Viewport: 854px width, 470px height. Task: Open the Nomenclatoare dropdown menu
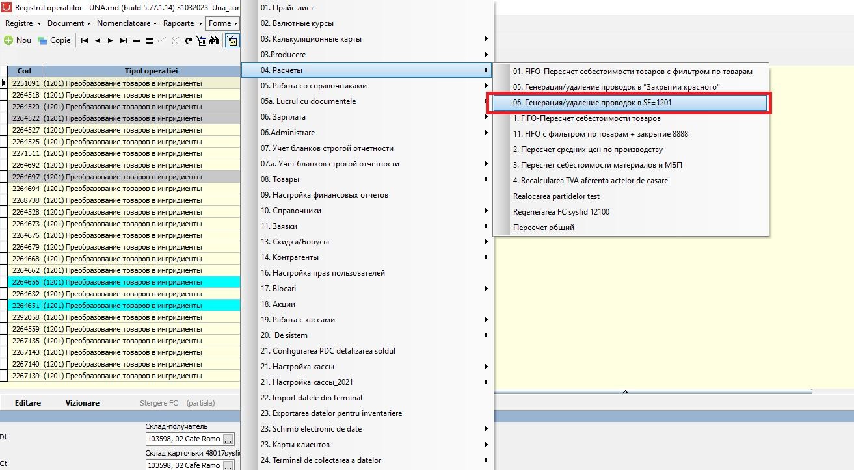tap(127, 23)
